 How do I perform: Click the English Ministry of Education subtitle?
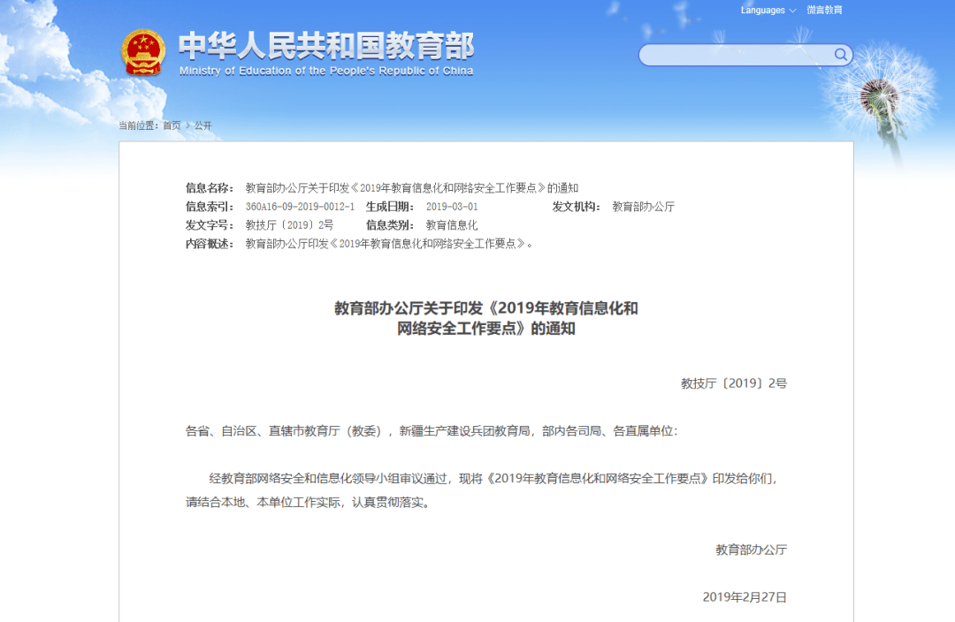tap(326, 71)
